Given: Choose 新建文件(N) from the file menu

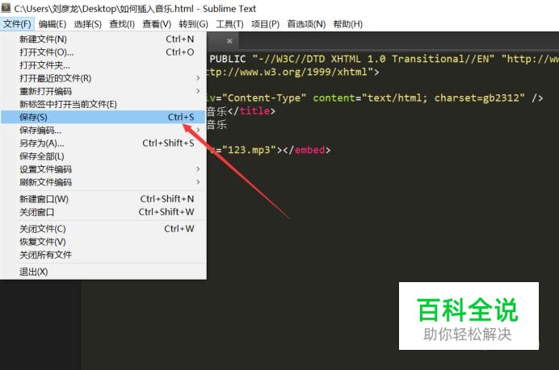Looking at the screenshot, I should pos(103,39).
